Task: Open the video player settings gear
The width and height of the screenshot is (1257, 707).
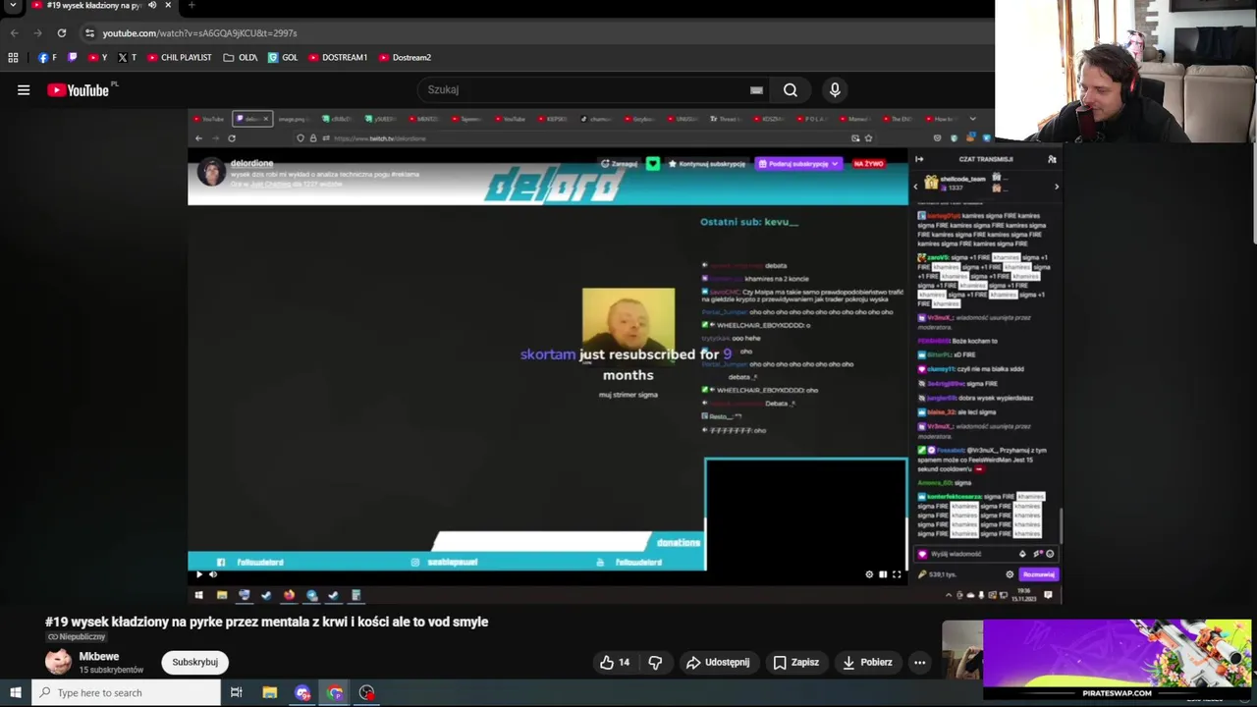Action: click(x=869, y=574)
